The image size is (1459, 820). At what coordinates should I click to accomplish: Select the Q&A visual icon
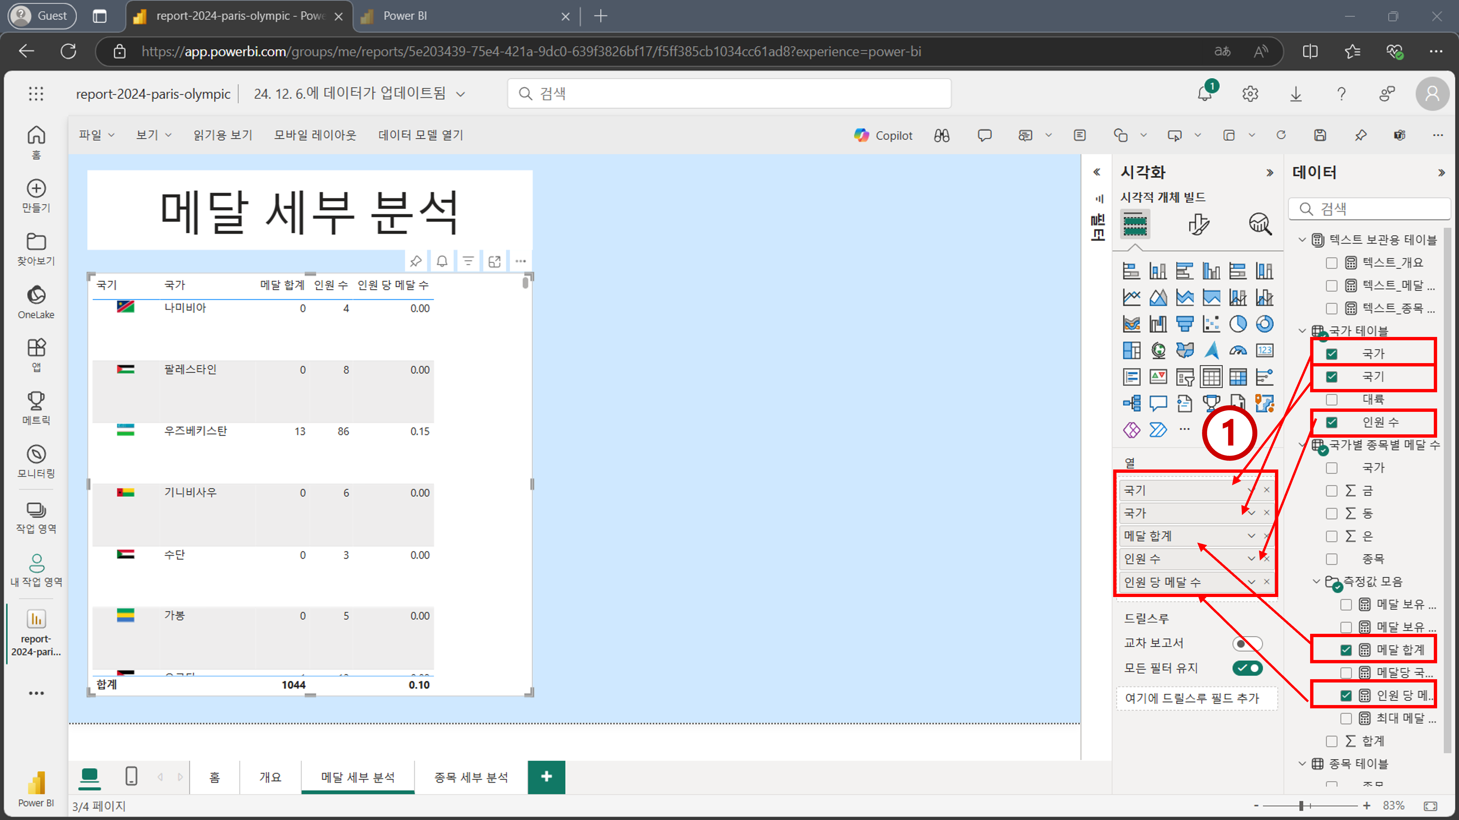click(1158, 403)
